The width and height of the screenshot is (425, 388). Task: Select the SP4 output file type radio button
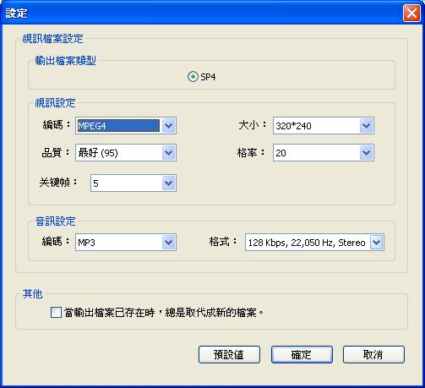pyautogui.click(x=193, y=77)
